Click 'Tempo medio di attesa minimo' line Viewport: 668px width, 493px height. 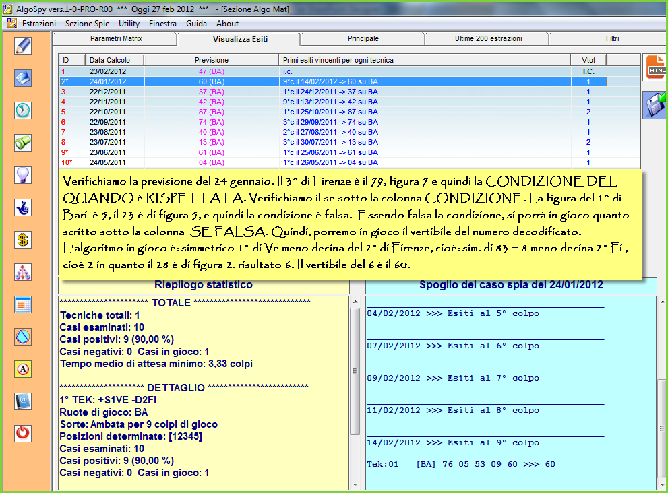(156, 364)
